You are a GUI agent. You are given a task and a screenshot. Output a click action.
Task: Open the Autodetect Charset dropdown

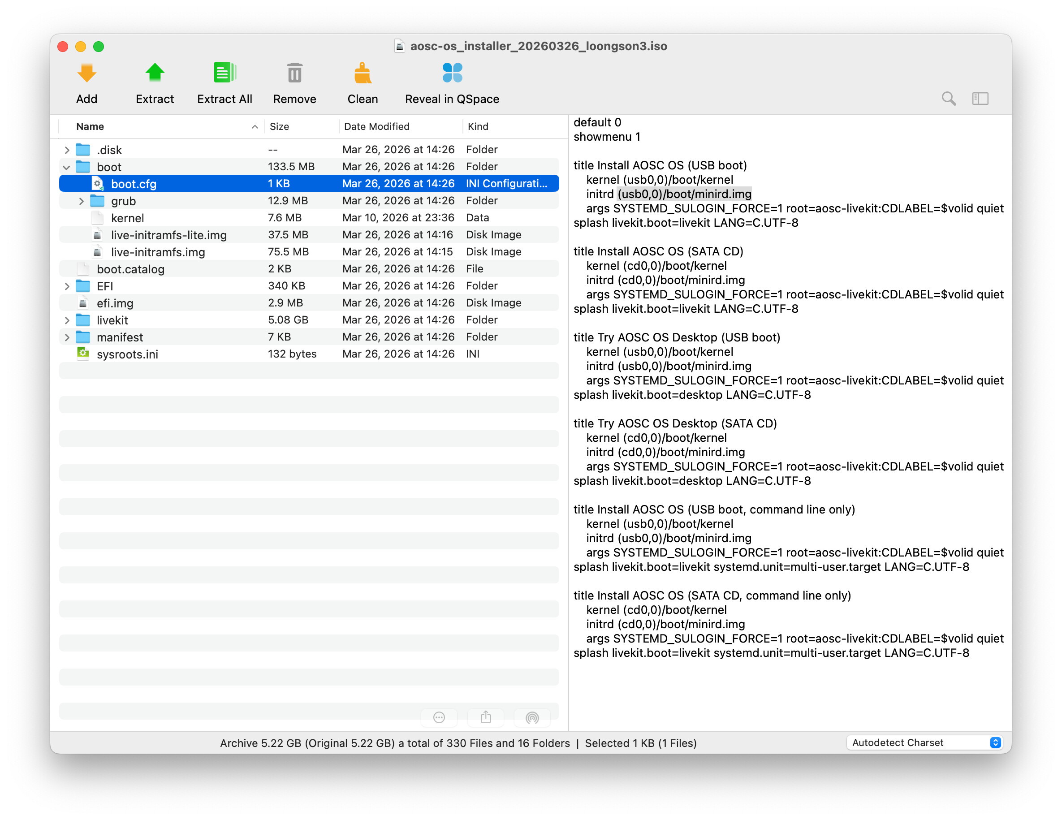(x=925, y=742)
